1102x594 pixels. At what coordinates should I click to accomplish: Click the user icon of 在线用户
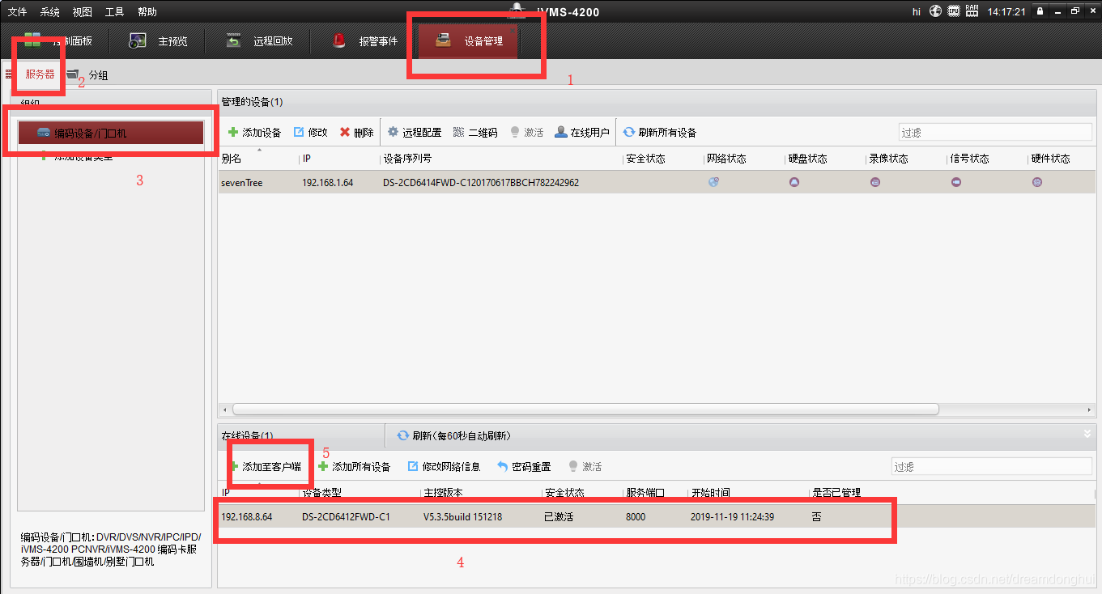click(560, 132)
